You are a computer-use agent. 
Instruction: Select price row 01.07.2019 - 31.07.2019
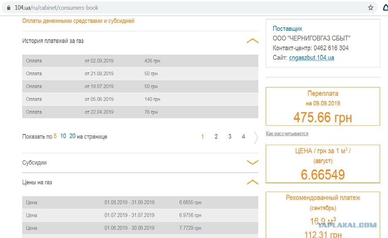tap(140, 215)
